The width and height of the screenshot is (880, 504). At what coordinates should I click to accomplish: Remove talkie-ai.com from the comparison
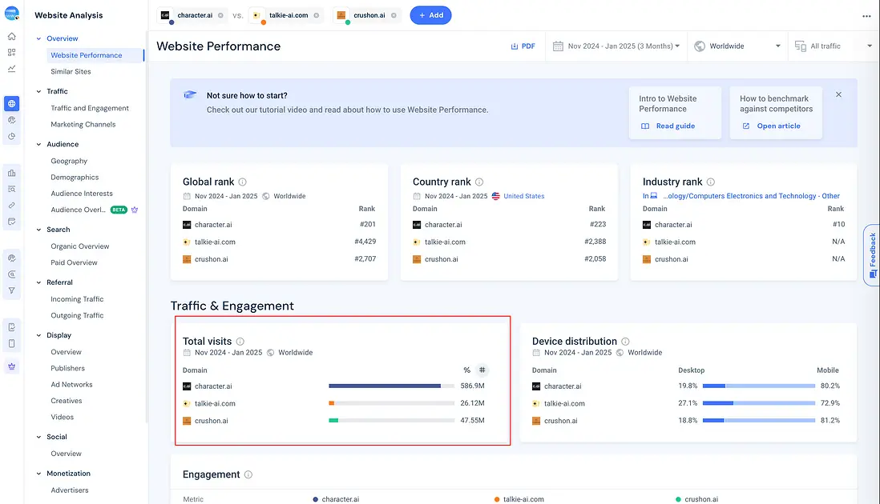point(316,15)
